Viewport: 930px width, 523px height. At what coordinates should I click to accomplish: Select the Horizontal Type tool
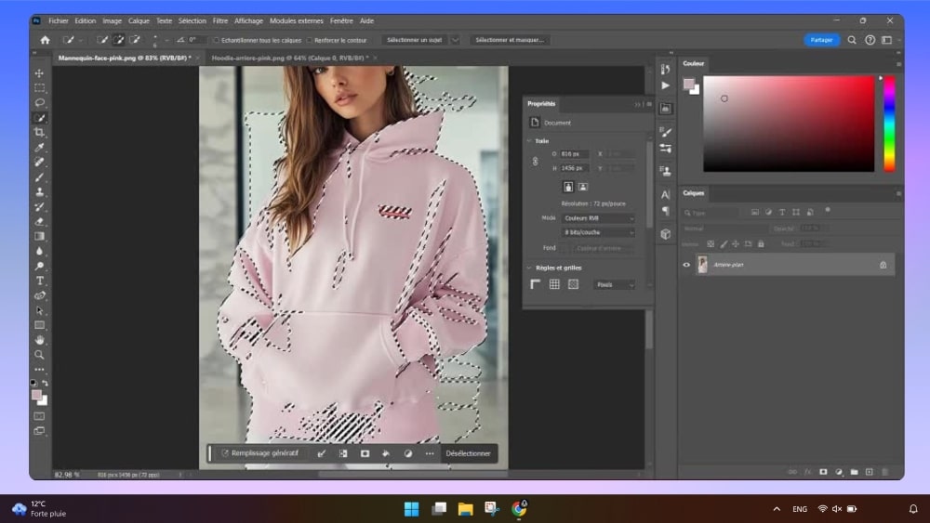[40, 281]
